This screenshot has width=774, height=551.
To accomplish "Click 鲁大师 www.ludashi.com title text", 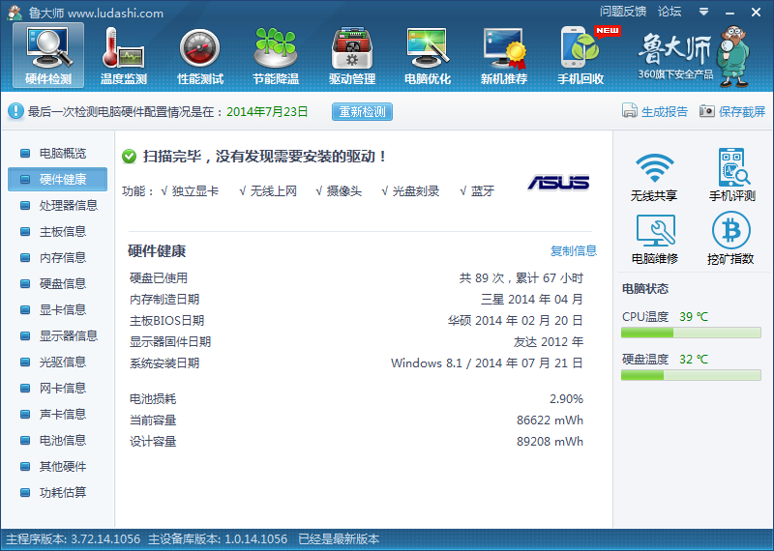I will (96, 13).
